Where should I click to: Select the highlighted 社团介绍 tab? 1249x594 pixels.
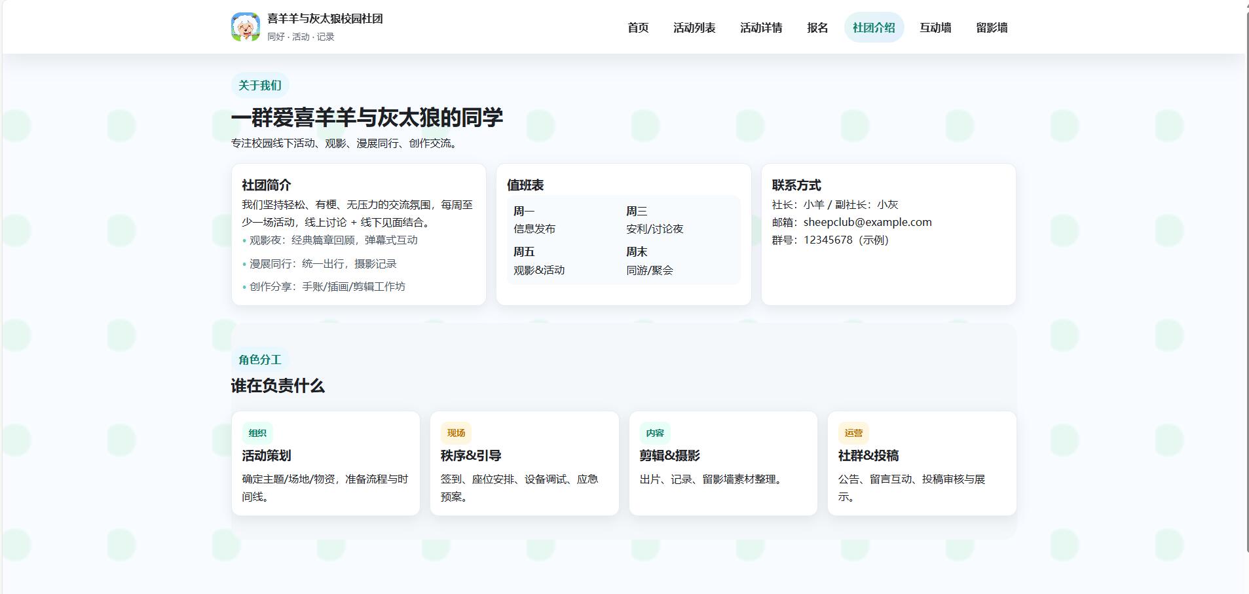[x=875, y=27]
